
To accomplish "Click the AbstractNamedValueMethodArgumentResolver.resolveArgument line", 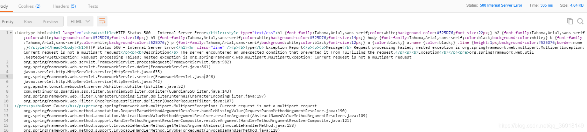I will (x=195, y=116).
